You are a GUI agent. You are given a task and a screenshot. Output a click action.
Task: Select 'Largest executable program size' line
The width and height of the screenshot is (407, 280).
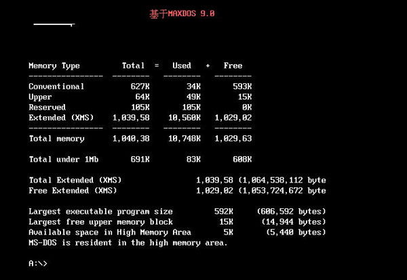(100, 212)
